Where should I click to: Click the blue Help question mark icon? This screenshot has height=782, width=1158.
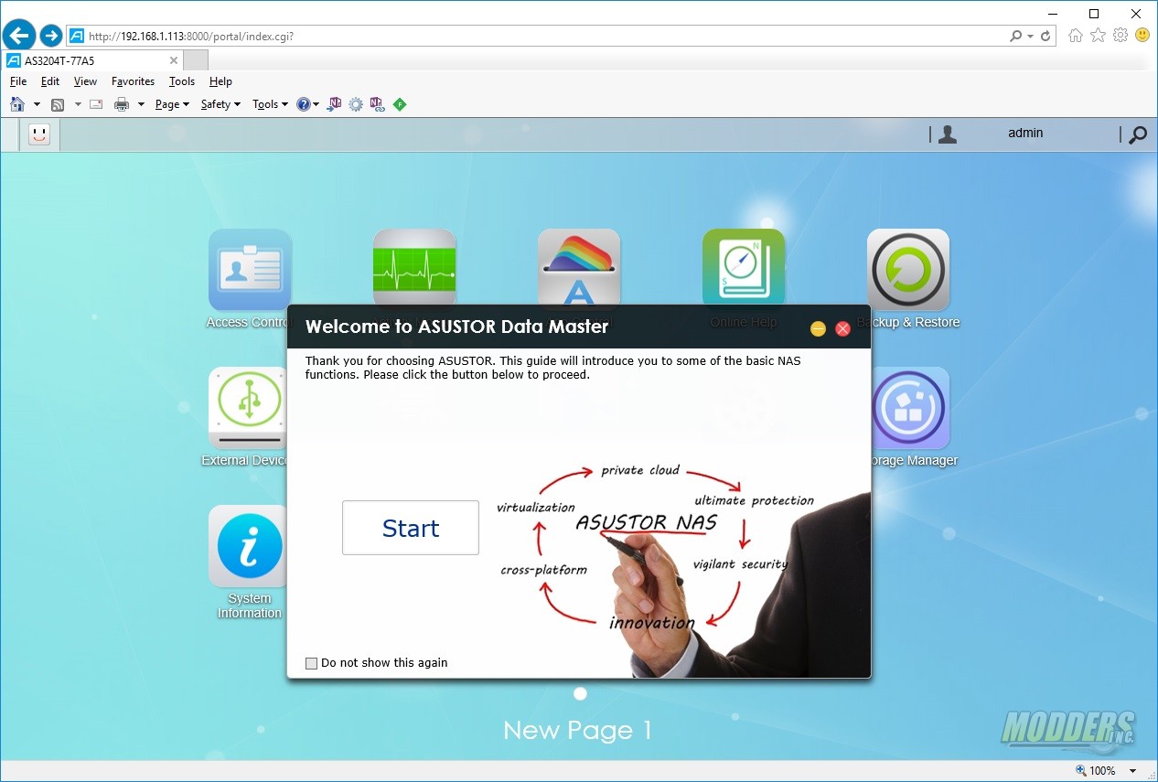click(x=304, y=104)
